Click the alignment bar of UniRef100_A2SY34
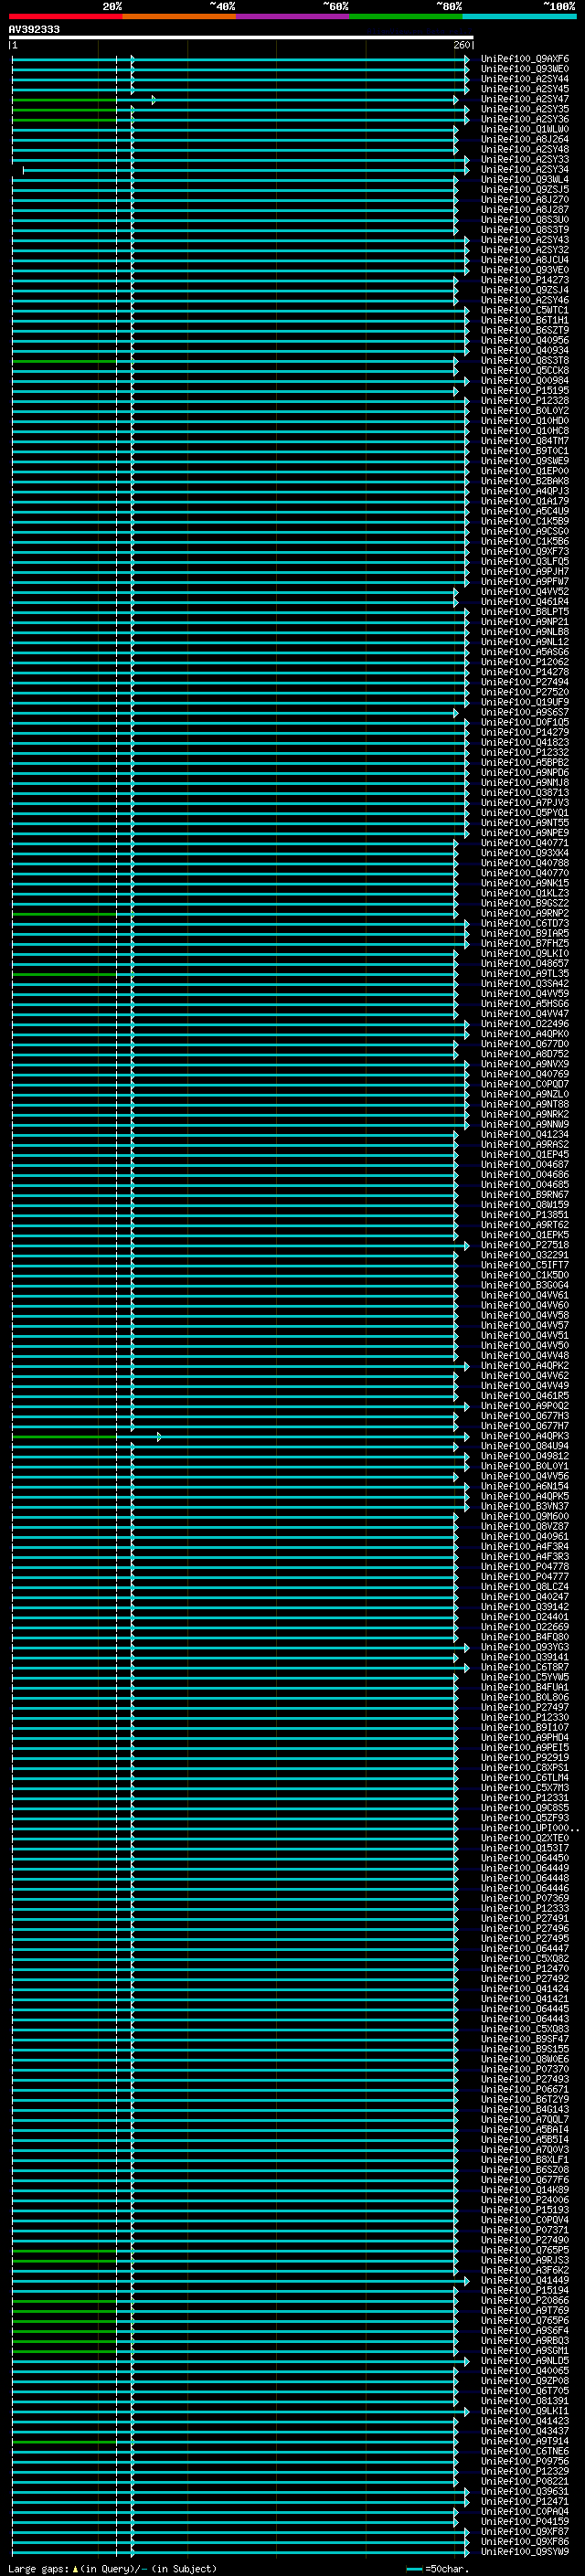This screenshot has height=2576, width=585. tap(246, 170)
